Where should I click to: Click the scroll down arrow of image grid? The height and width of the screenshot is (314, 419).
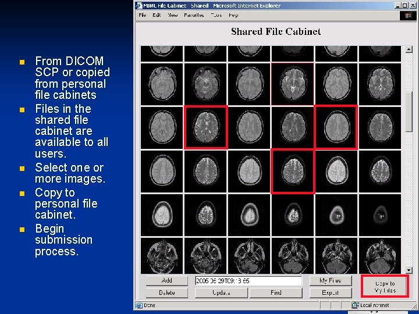409,270
